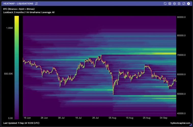Viewport: 193px width, 127px height.
Task: Click the Last Updated timestamp
Action: tap(21, 123)
